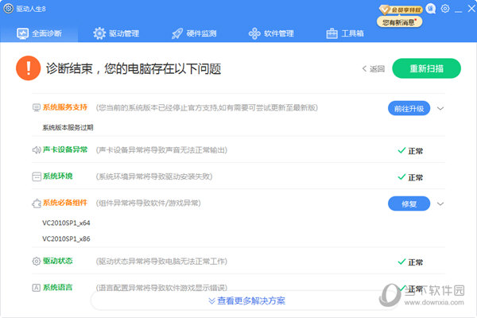
Task: Collapse the 系统服务支持 section chevron
Action: 440,109
